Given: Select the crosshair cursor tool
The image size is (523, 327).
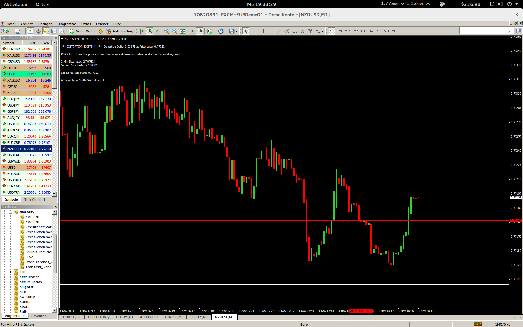Looking at the screenshot, I should 254,31.
